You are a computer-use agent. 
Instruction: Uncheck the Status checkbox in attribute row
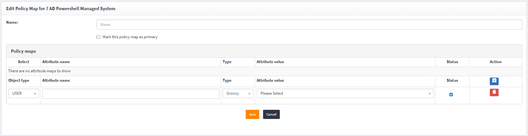click(451, 94)
